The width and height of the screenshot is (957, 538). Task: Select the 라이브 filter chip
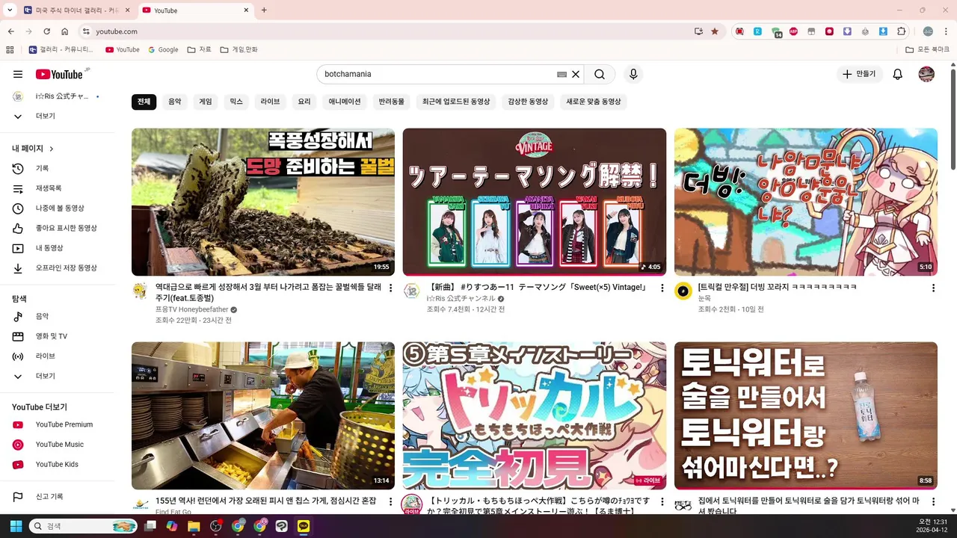point(270,102)
